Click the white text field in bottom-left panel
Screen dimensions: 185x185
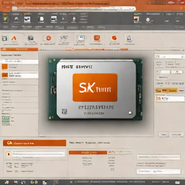click(x=39, y=154)
